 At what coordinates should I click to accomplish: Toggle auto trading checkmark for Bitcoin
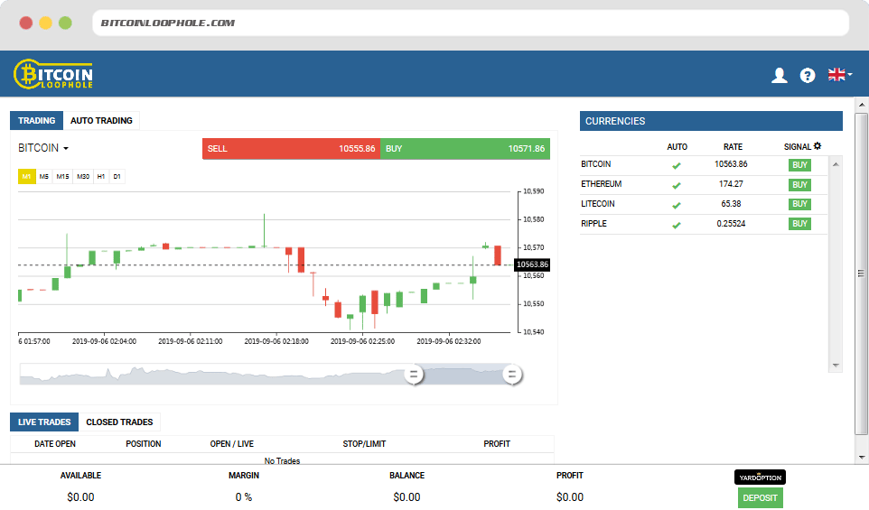pos(676,165)
